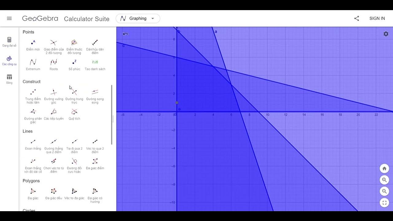Select the Quỹ tích locus tool

pyautogui.click(x=74, y=114)
